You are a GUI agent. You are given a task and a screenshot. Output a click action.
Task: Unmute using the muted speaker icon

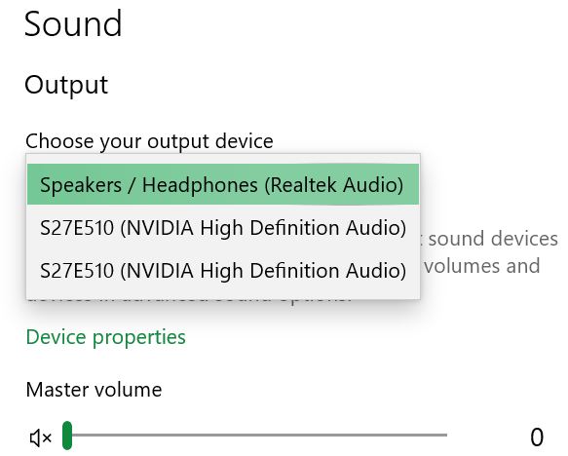tap(41, 437)
